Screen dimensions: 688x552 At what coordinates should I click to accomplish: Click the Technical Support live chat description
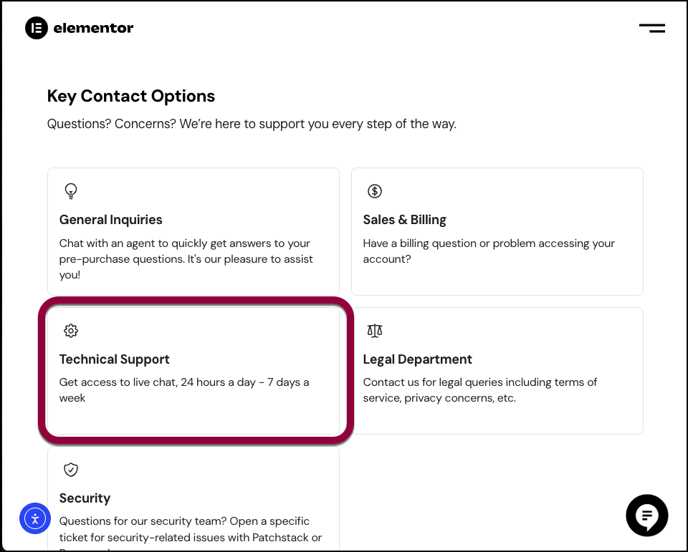(x=183, y=389)
